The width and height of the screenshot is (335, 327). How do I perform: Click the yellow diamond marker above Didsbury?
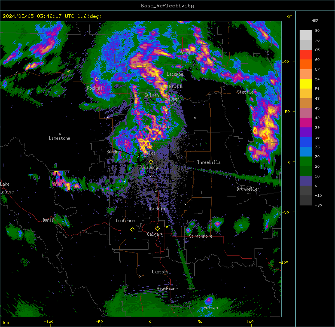click(x=151, y=162)
